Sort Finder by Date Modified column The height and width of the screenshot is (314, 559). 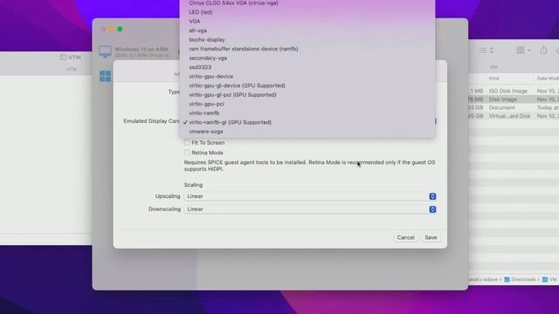tap(548, 78)
